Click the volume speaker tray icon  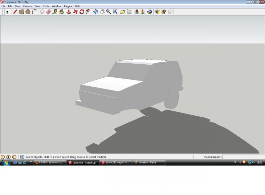pos(253,162)
